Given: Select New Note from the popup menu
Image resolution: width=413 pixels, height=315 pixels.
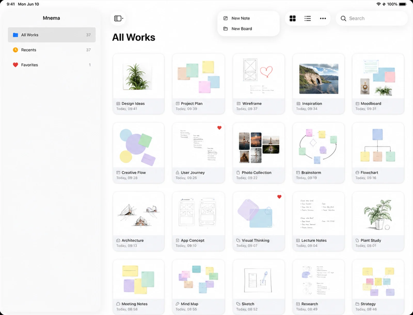Looking at the screenshot, I should tap(248, 18).
